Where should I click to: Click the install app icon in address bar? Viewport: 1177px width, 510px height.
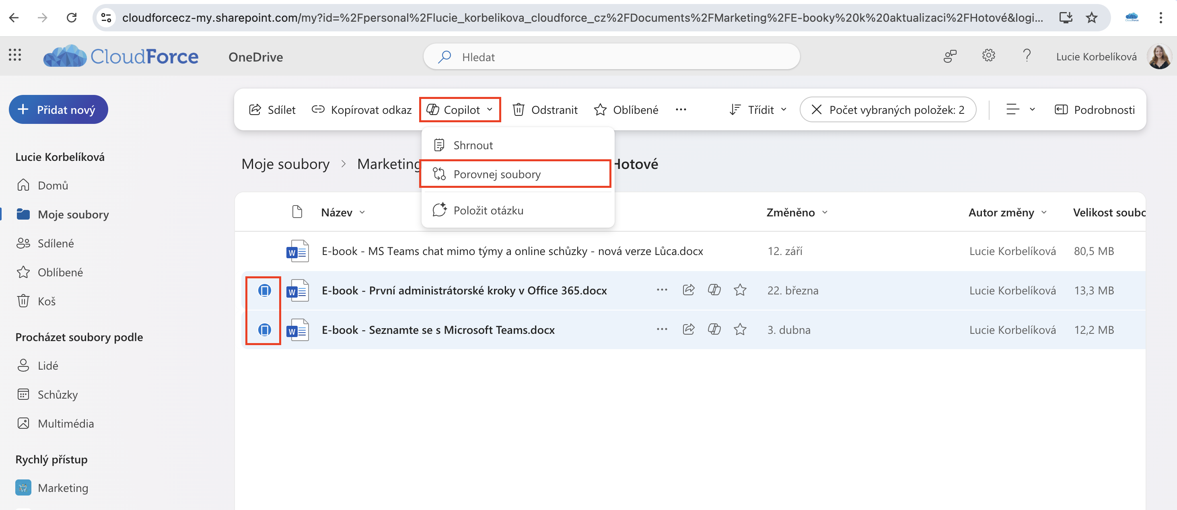(1066, 18)
